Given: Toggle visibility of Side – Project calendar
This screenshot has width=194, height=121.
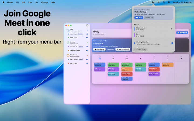Looking at the screenshot, I should (x=87, y=59).
